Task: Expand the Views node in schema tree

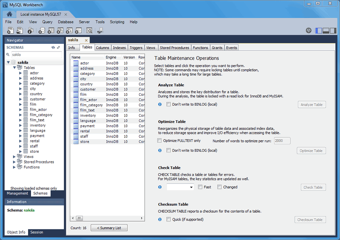Action: (x=14, y=157)
